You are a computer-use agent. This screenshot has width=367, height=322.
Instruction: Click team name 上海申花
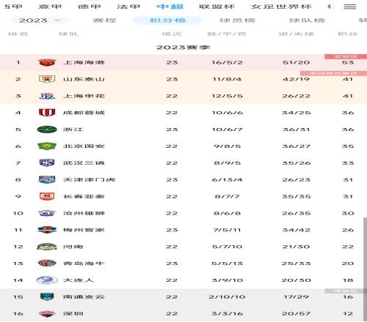coord(84,96)
